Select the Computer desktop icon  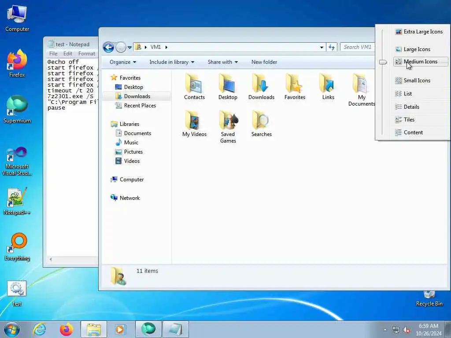[x=17, y=18]
